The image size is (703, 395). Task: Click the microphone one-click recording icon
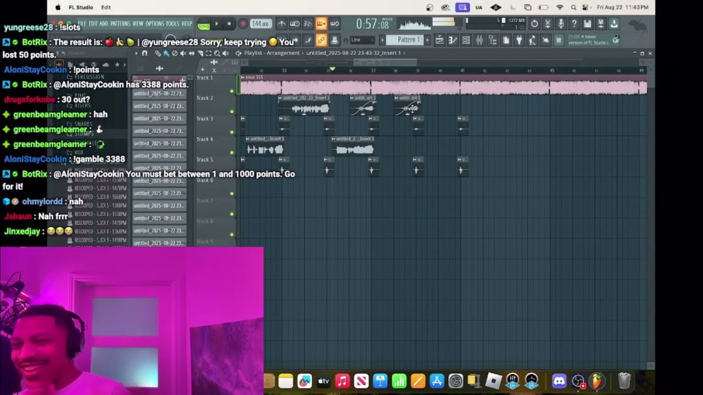point(561,24)
